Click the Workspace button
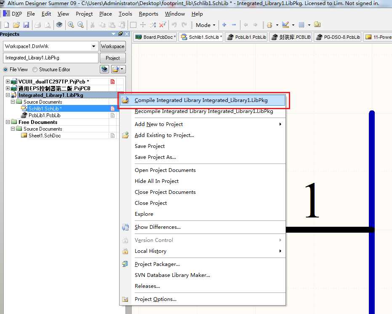The width and height of the screenshot is (392, 314). (112, 46)
